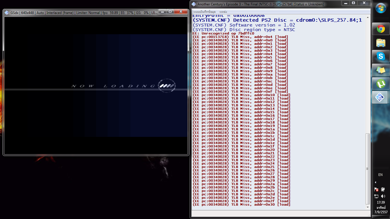Screen dimensions: 390x219
Task: Click the console log scrollbar thumb
Action: click(367, 168)
